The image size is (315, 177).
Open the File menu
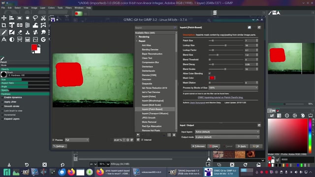pyautogui.click(x=3, y=8)
